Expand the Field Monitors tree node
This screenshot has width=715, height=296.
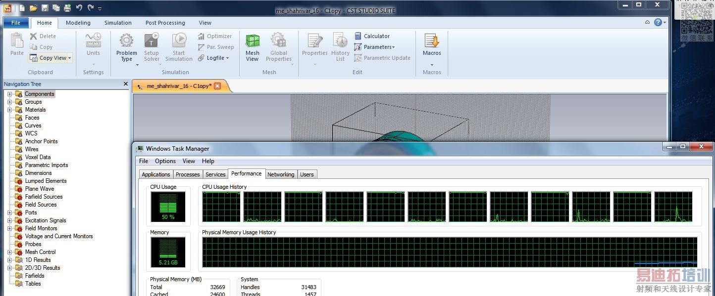click(x=9, y=228)
